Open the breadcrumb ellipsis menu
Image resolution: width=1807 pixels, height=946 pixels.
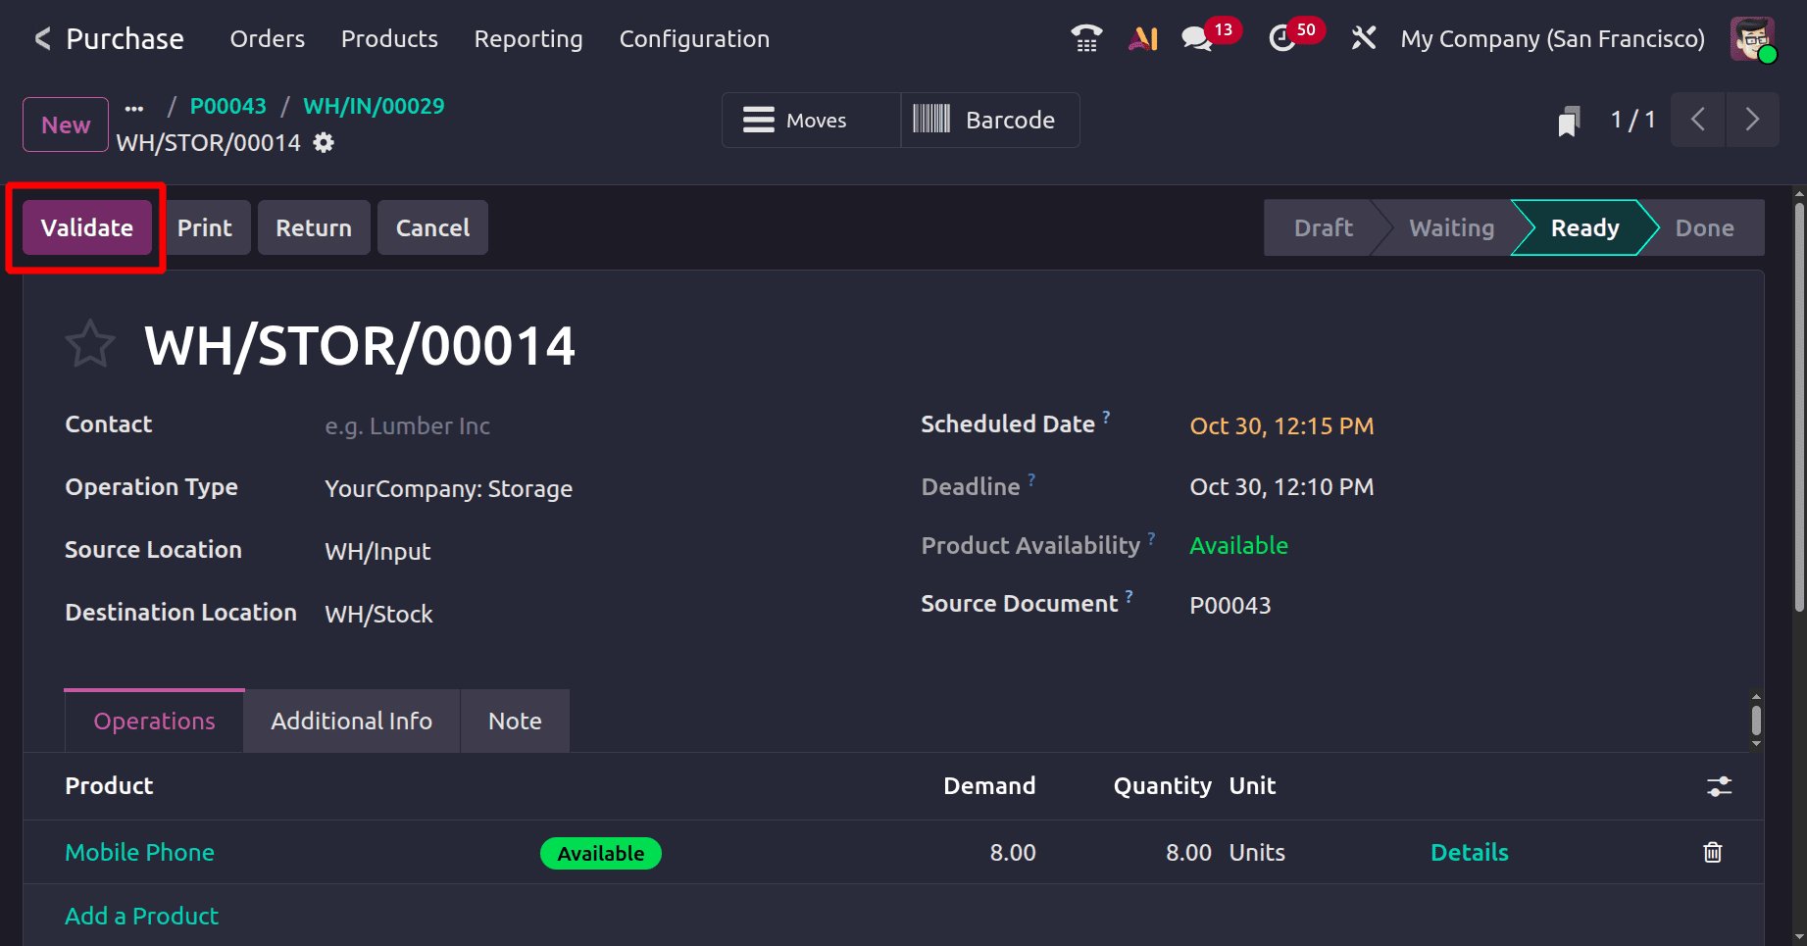click(133, 108)
